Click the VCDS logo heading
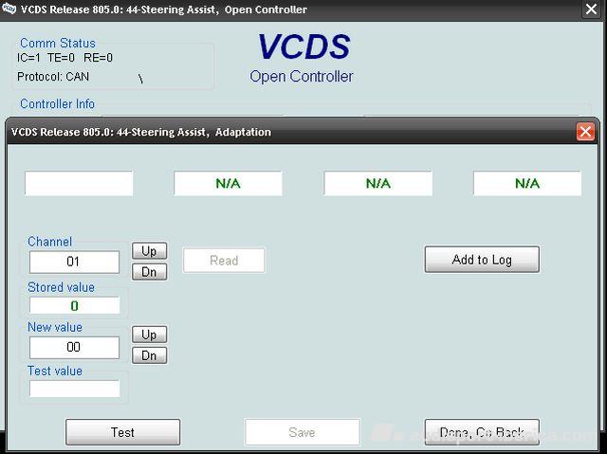This screenshot has height=454, width=607. 303,46
